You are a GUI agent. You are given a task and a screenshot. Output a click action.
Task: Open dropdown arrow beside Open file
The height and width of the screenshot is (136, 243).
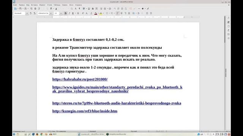(23, 9)
